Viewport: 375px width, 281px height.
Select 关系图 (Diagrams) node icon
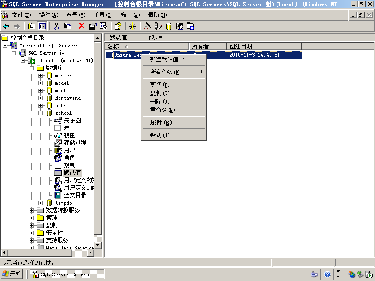(58, 120)
